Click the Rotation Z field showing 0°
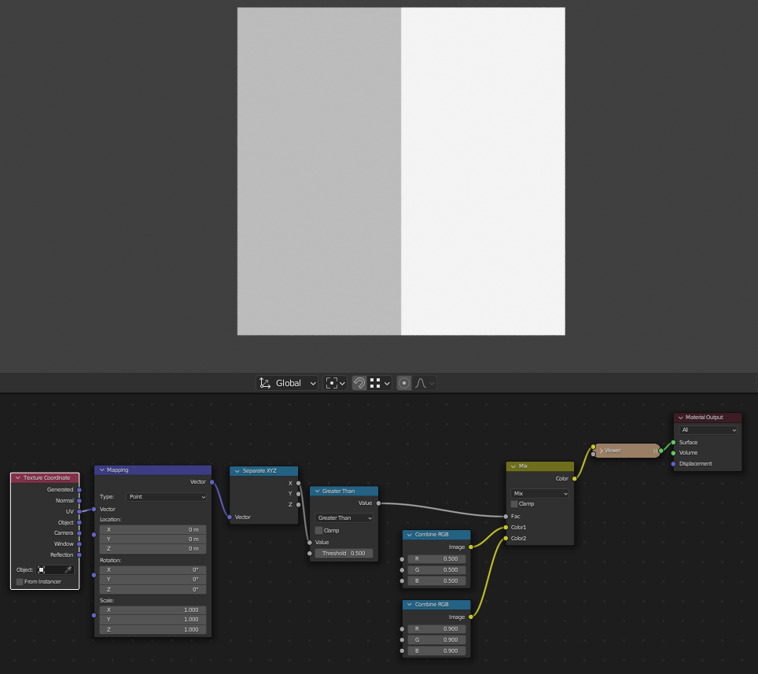The image size is (758, 674). [x=153, y=589]
